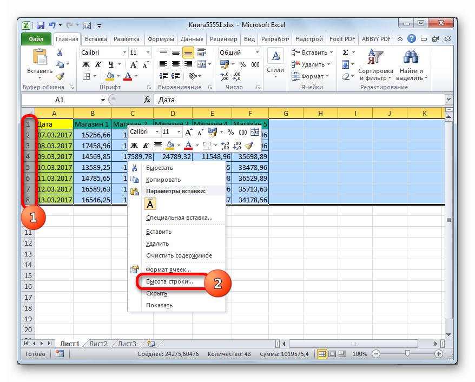Viewport: 475px width, 382px height.
Task: Click the zoom slider handle
Action: [x=407, y=354]
